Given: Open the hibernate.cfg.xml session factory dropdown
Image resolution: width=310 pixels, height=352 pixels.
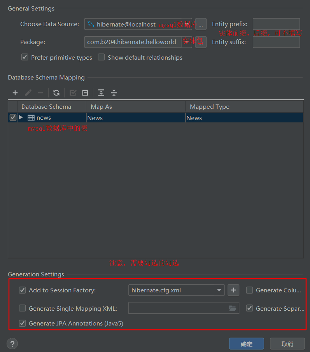Looking at the screenshot, I should pyautogui.click(x=177, y=290).
